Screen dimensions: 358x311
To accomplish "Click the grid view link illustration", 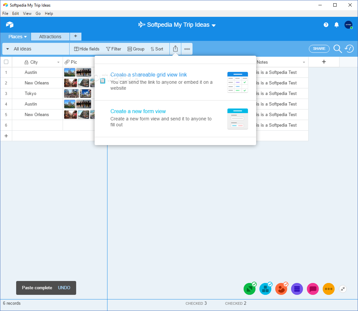I will [237, 82].
